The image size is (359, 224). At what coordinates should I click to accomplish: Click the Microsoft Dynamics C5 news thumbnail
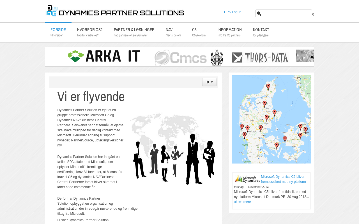[x=247, y=179]
